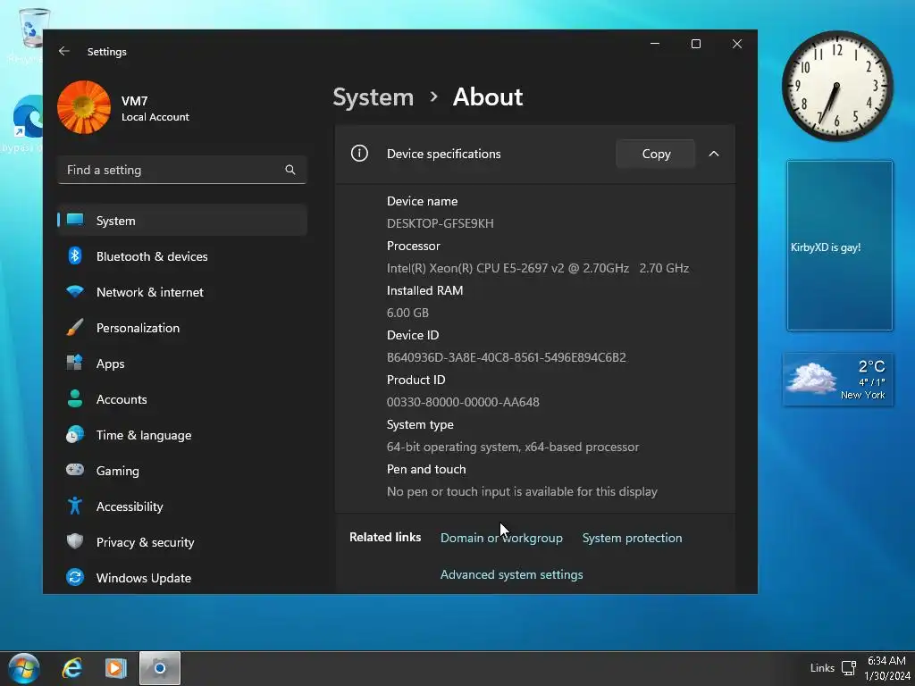Select the device name DESKTOP-GFSE9KH
This screenshot has width=915, height=686.
pyautogui.click(x=440, y=223)
